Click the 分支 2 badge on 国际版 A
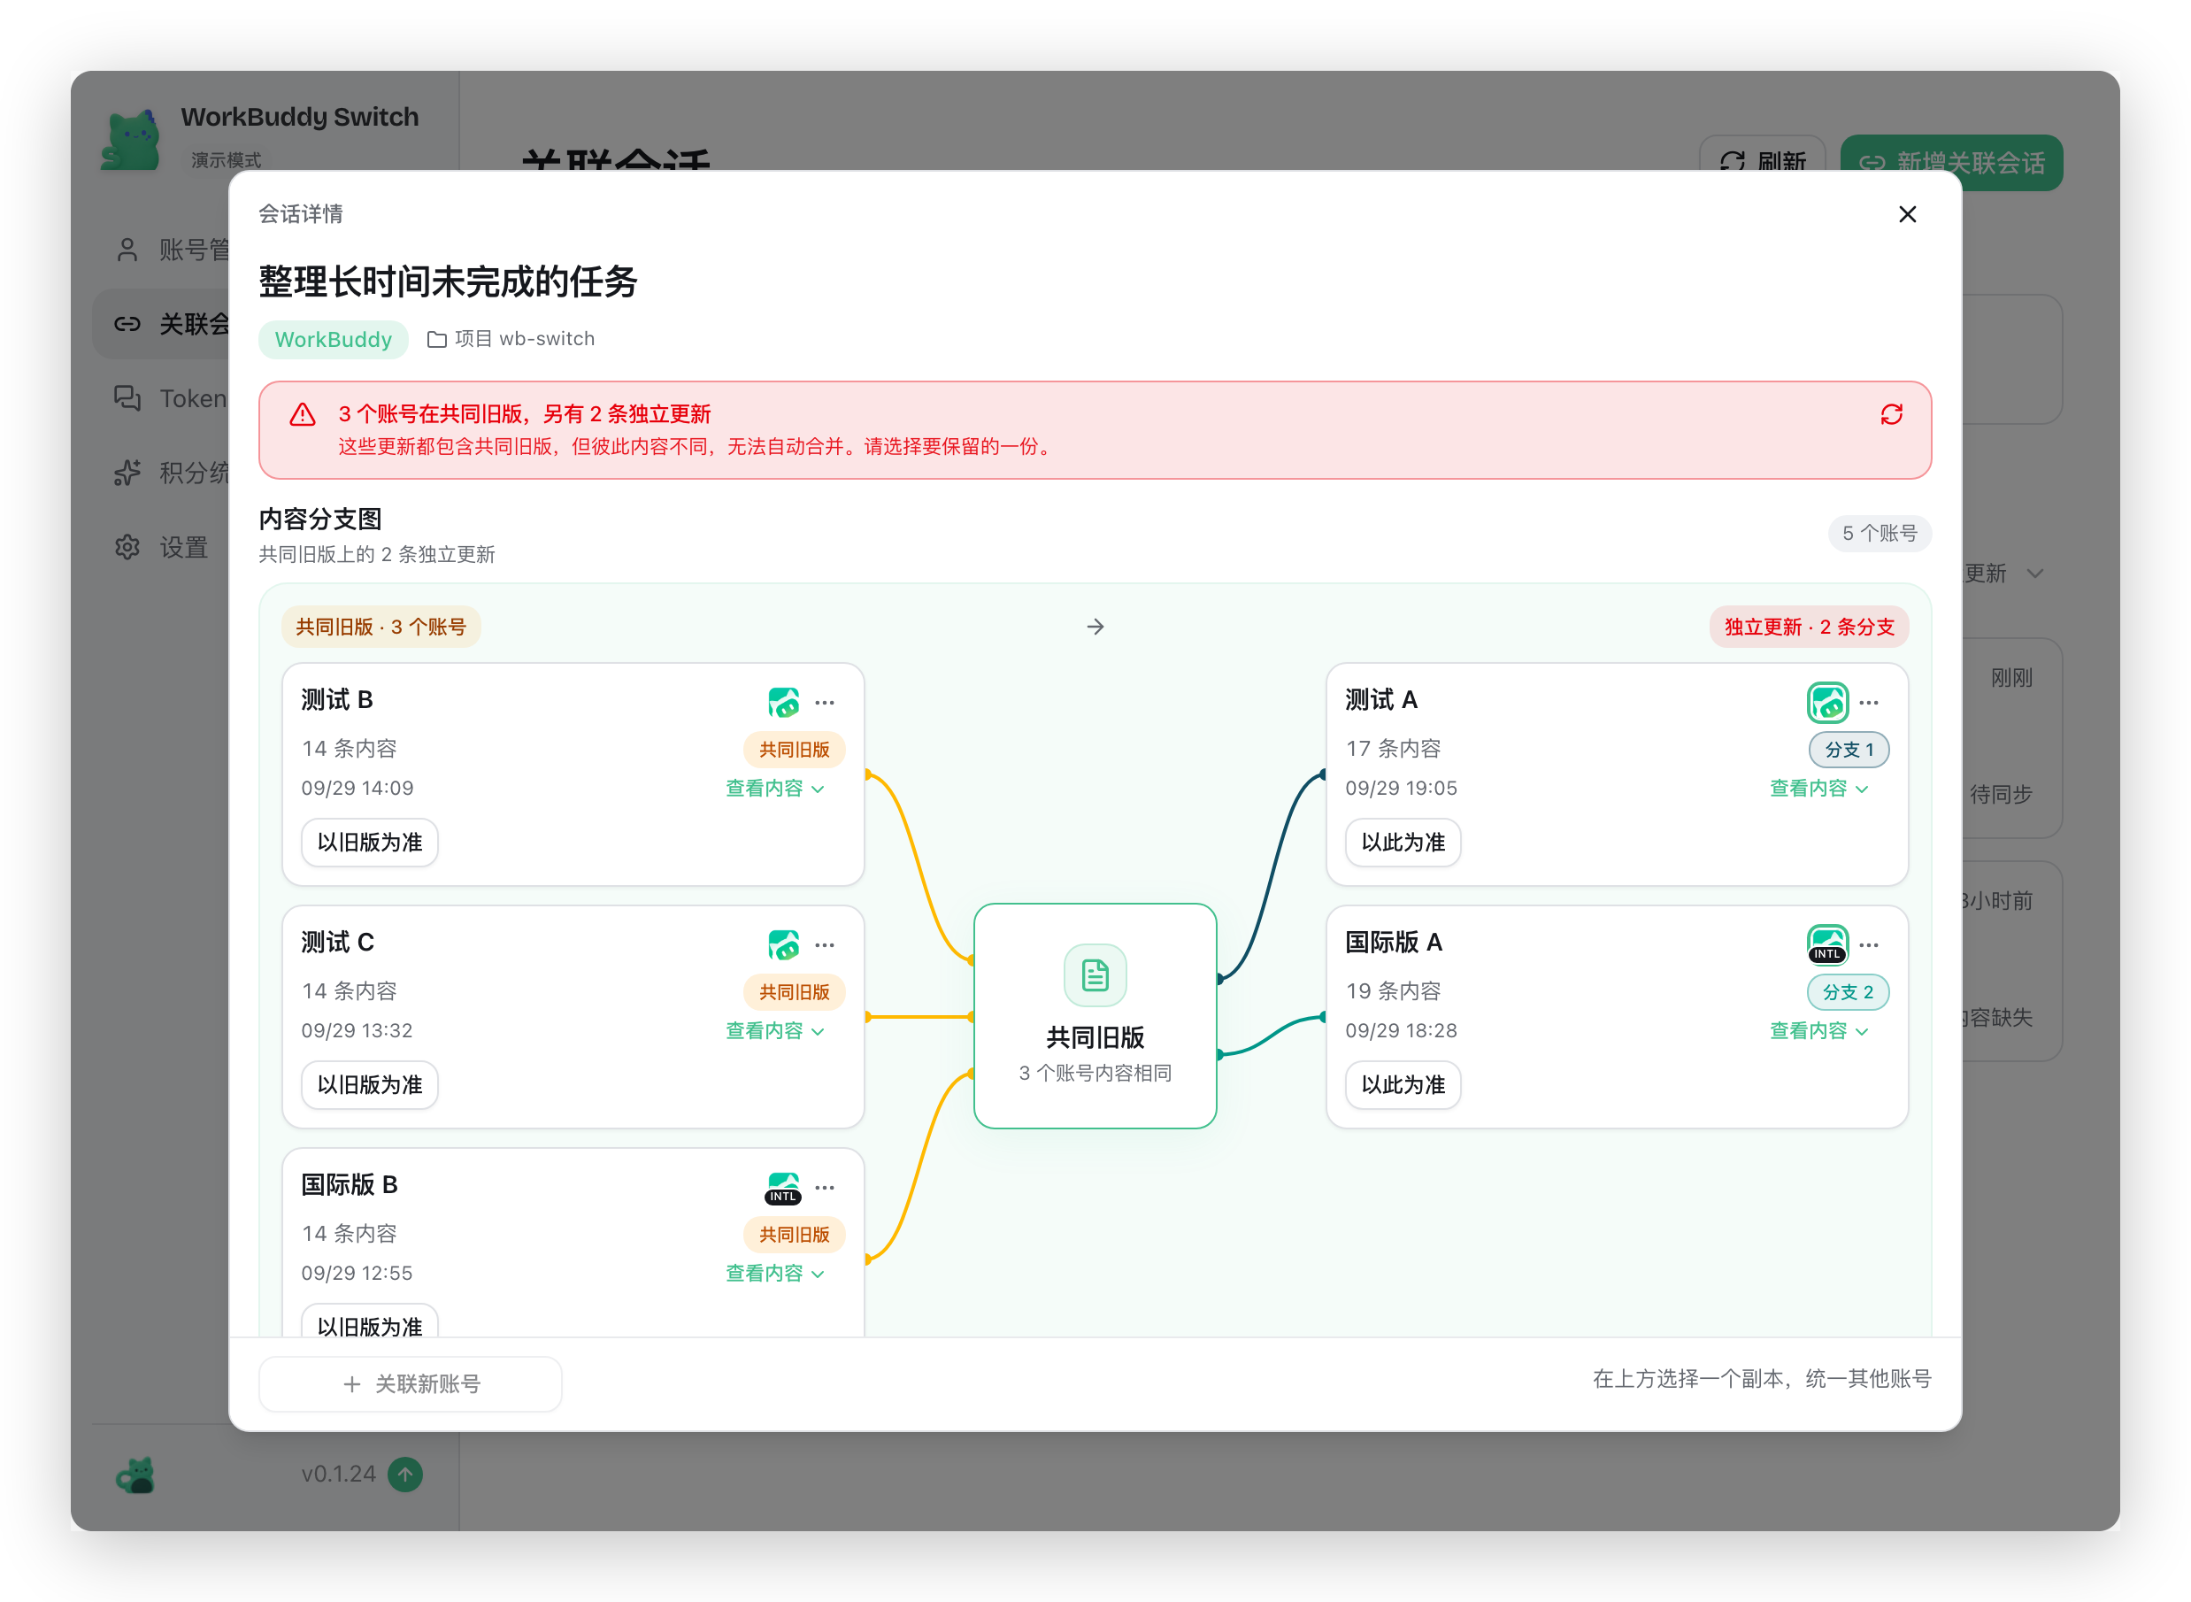Viewport: 2191px width, 1602px height. coord(1848,992)
